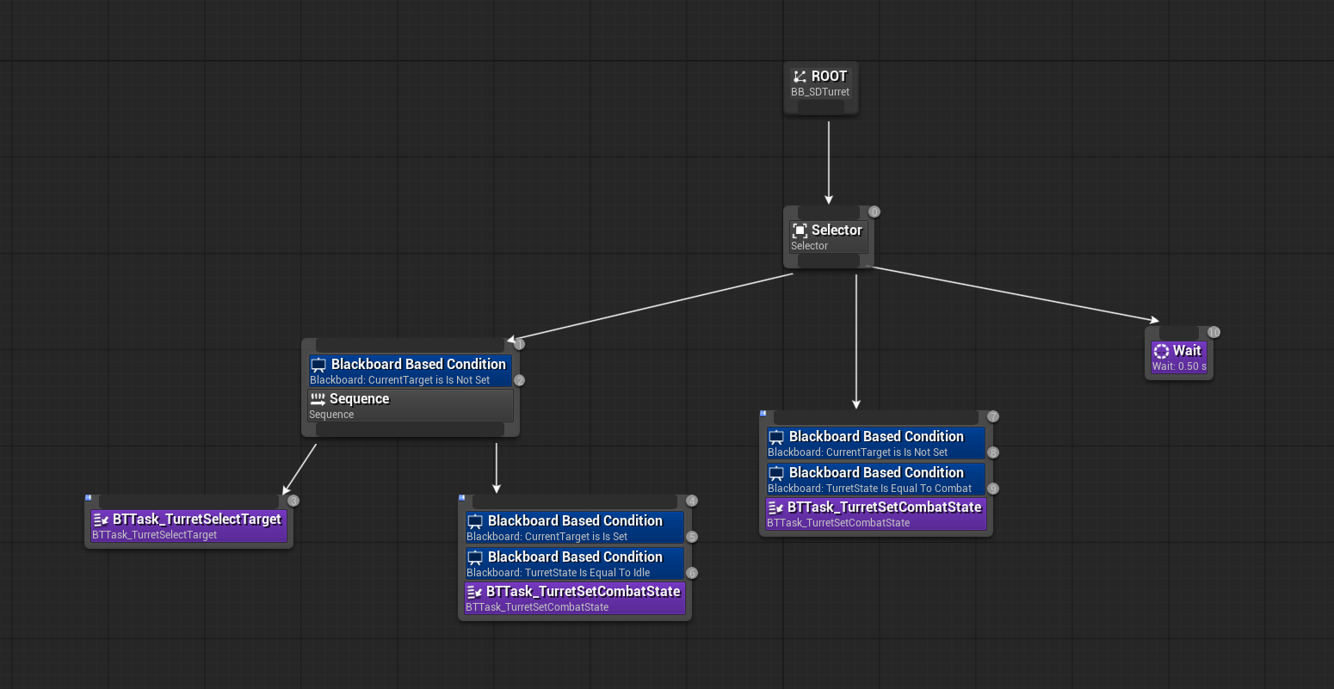Click the execution index badge 0 on Selector
Image resolution: width=1334 pixels, height=689 pixels.
click(874, 212)
